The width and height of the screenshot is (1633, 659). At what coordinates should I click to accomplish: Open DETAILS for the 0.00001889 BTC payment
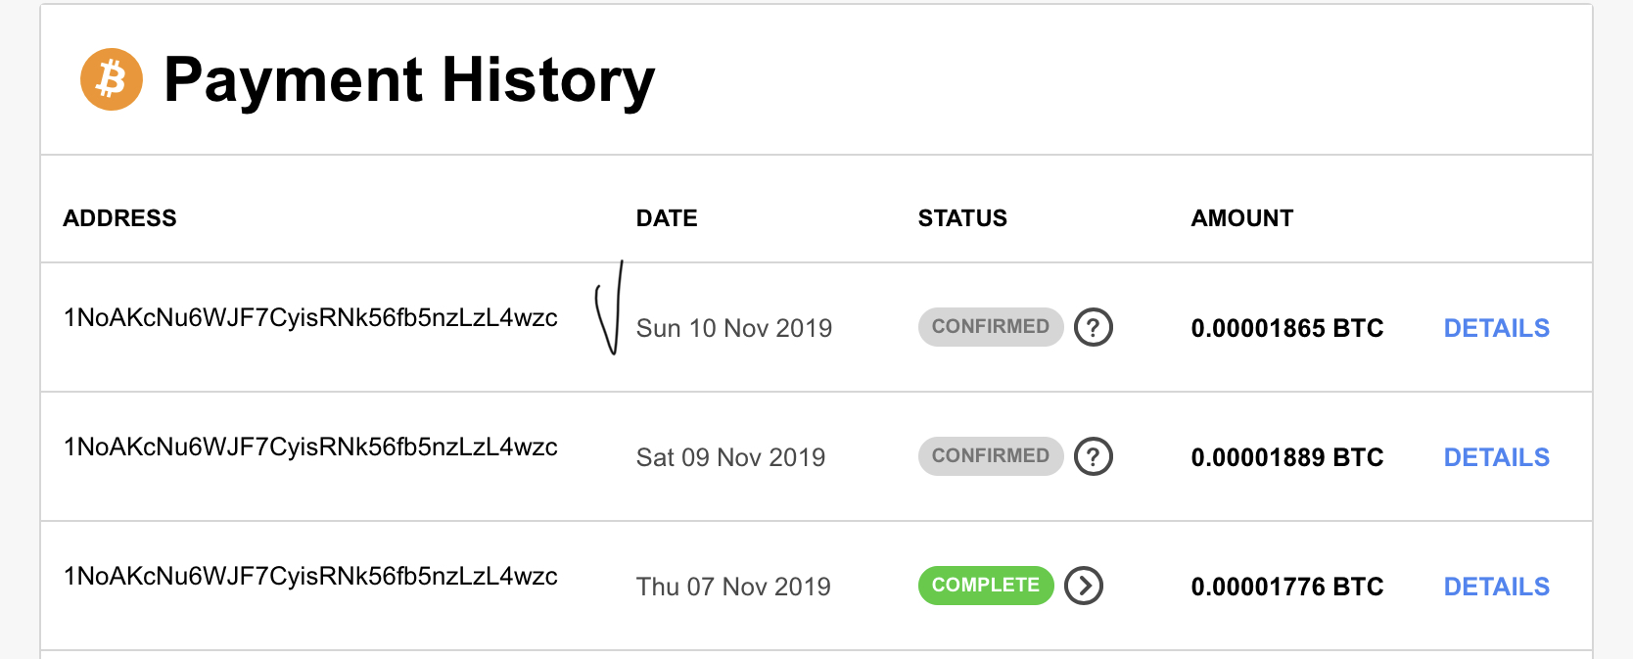(x=1496, y=457)
